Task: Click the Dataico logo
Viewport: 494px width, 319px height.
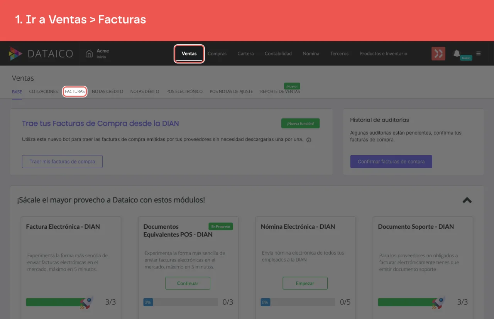Action: click(41, 54)
